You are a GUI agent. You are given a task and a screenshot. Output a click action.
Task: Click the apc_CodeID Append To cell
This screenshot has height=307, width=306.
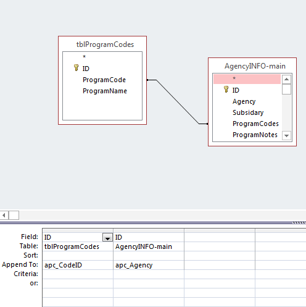(78, 265)
